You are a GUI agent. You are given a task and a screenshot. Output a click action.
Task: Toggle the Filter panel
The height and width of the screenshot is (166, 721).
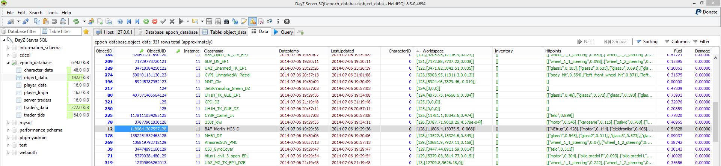(701, 42)
